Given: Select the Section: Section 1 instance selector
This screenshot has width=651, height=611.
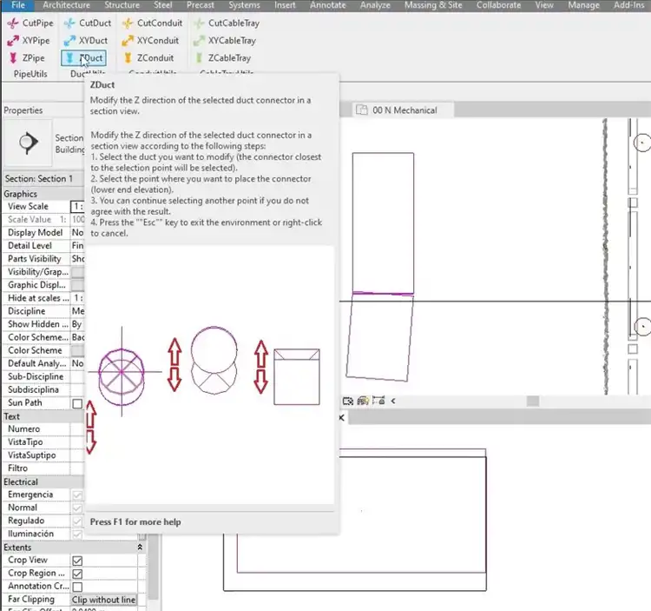Looking at the screenshot, I should [x=43, y=179].
